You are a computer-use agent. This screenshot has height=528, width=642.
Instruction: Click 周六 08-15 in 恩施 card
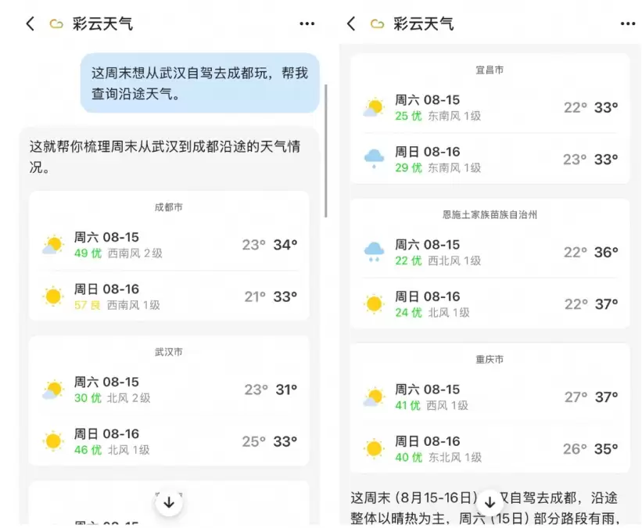pyautogui.click(x=428, y=245)
